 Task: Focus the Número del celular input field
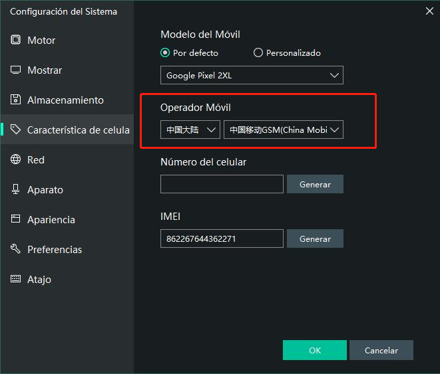click(222, 184)
